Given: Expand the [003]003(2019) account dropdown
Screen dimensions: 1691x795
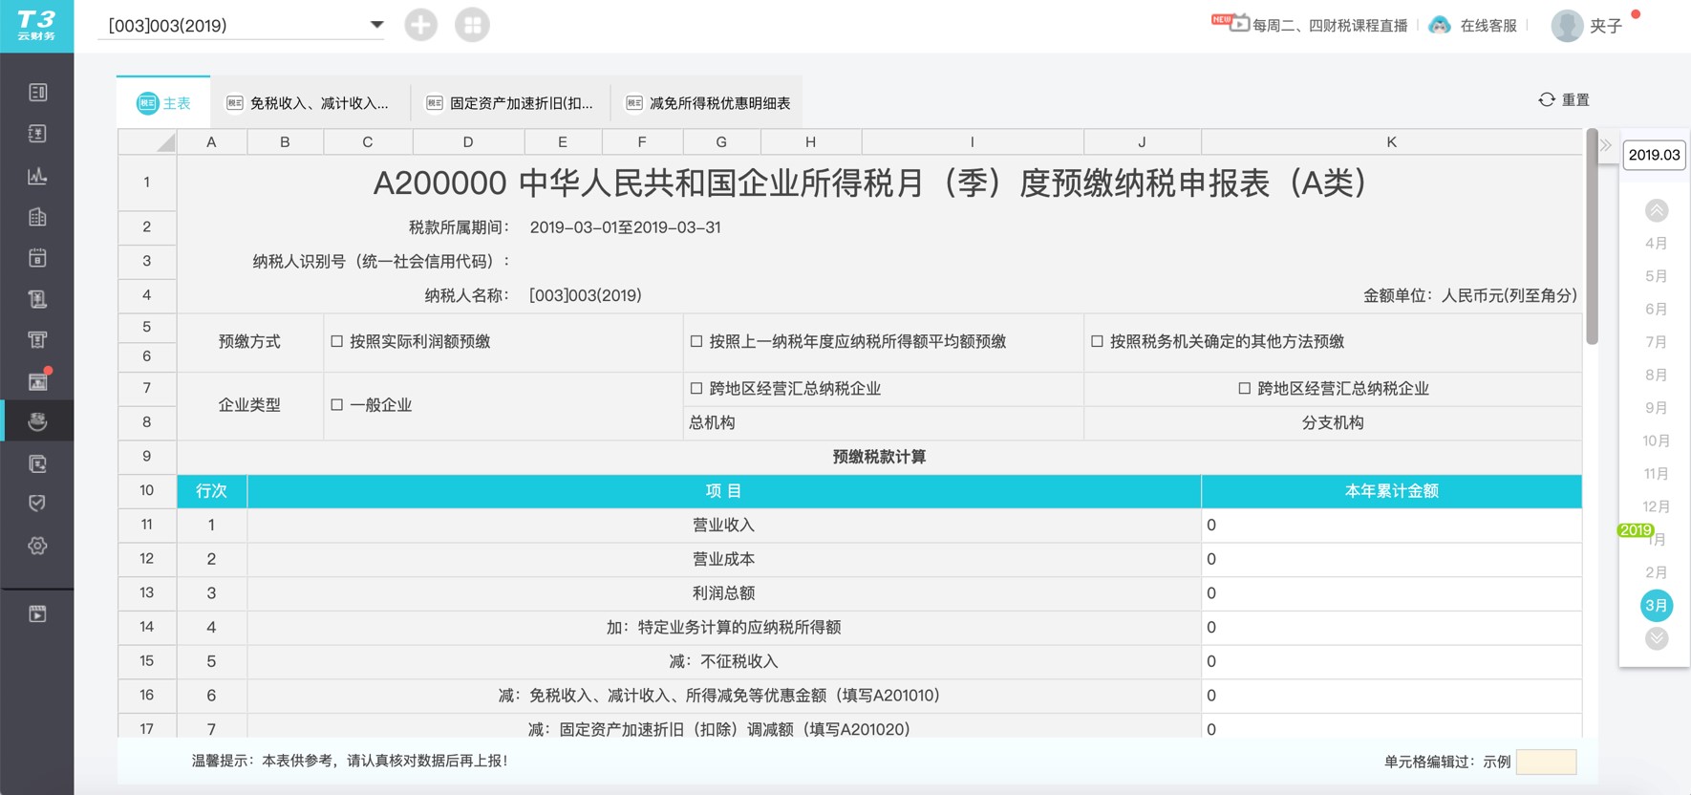Looking at the screenshot, I should pyautogui.click(x=376, y=25).
